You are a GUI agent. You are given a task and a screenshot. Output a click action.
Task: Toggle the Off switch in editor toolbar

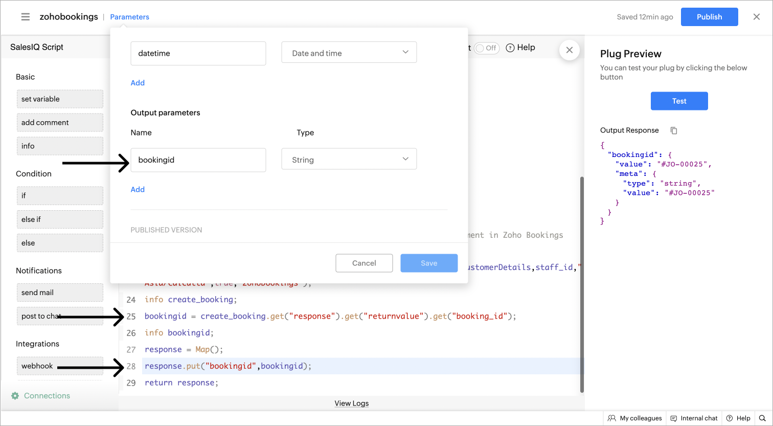tap(486, 48)
